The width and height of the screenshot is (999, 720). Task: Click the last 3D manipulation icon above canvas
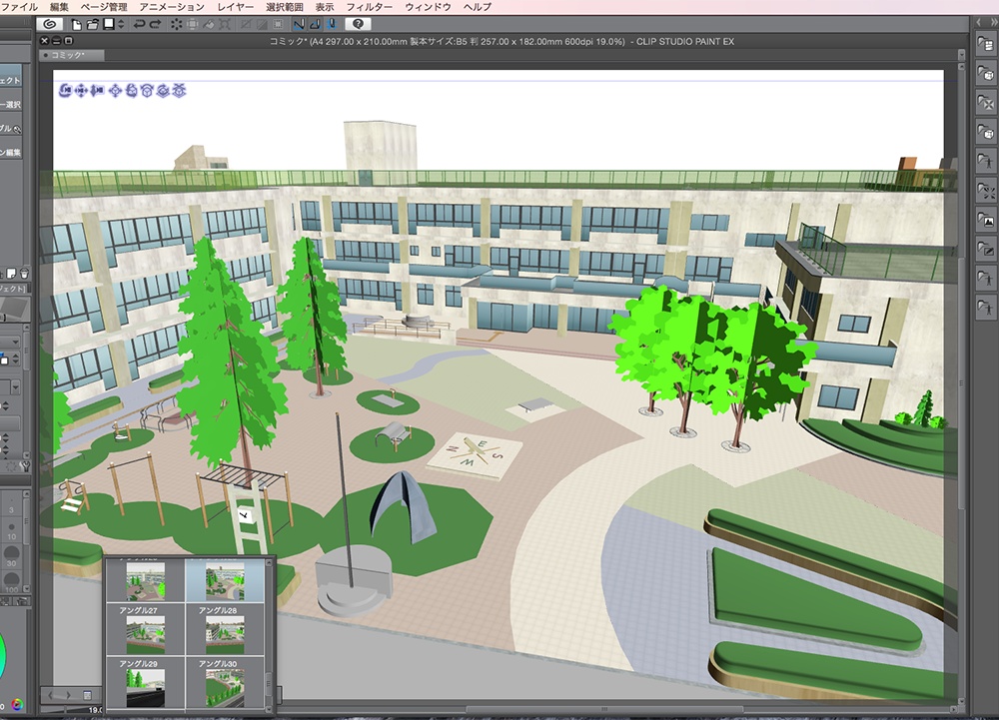(x=177, y=90)
